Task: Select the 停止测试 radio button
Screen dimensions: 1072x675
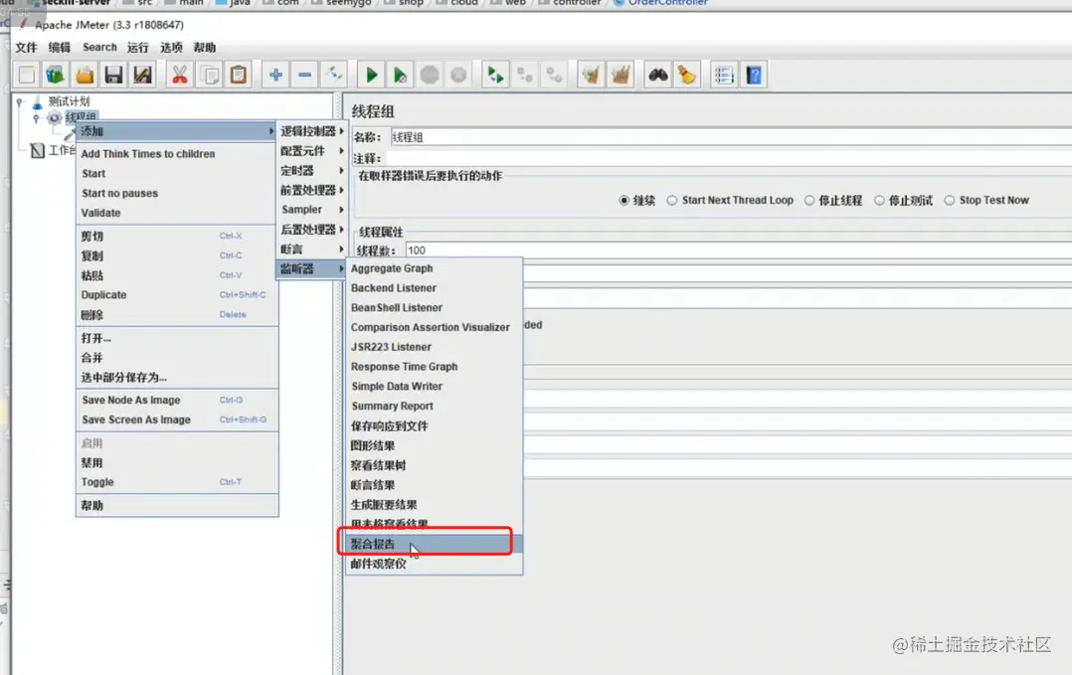Action: pyautogui.click(x=879, y=200)
